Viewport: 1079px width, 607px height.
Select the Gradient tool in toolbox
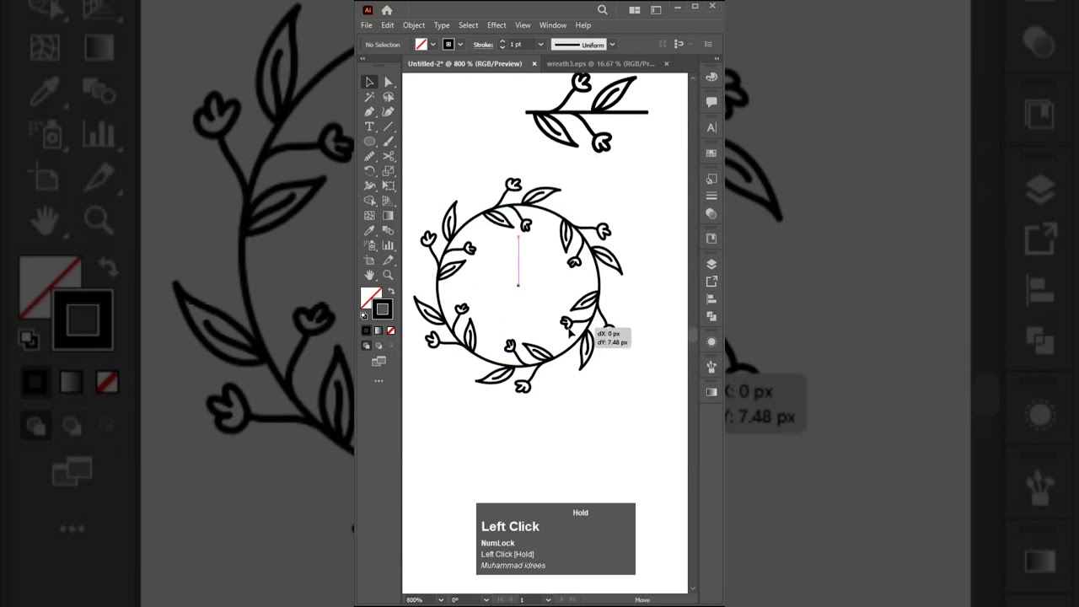click(389, 216)
